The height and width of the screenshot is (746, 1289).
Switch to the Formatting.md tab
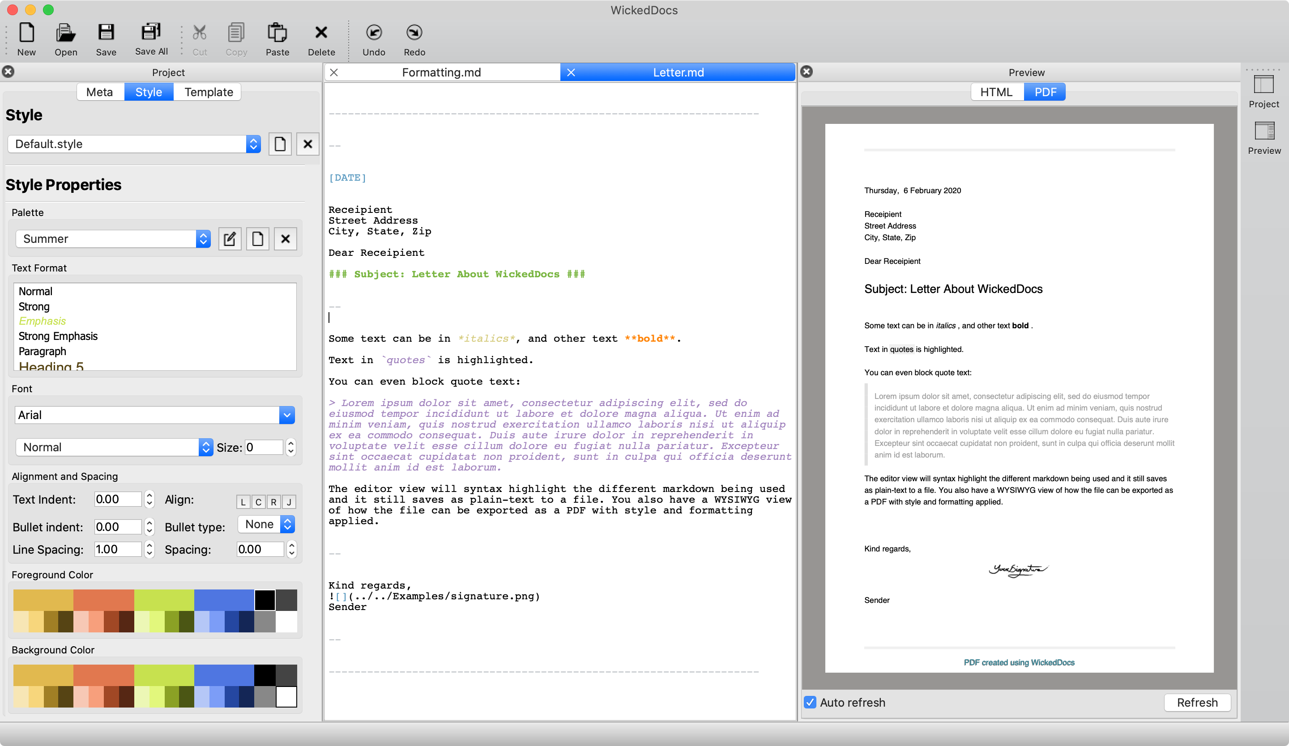click(x=441, y=72)
